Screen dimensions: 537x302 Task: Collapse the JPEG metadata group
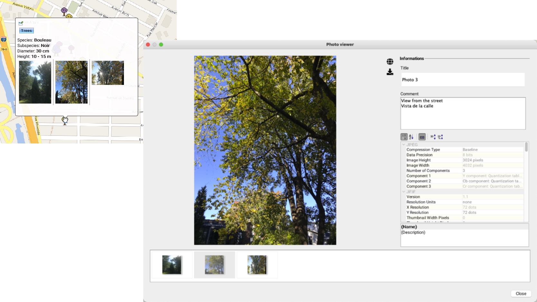404,145
